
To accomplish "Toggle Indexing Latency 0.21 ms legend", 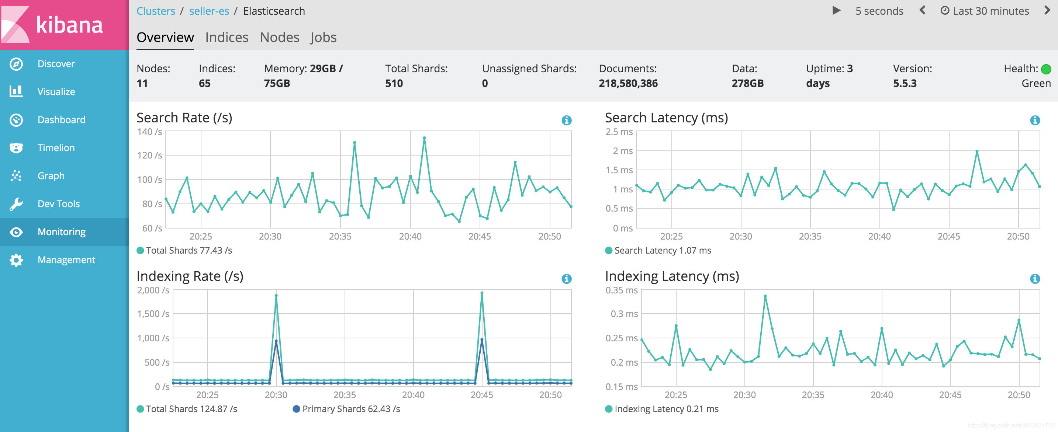I will (662, 409).
